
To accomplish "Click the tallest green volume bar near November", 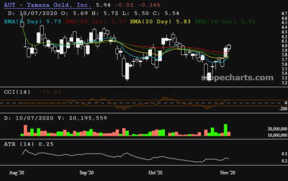I will tap(225, 130).
